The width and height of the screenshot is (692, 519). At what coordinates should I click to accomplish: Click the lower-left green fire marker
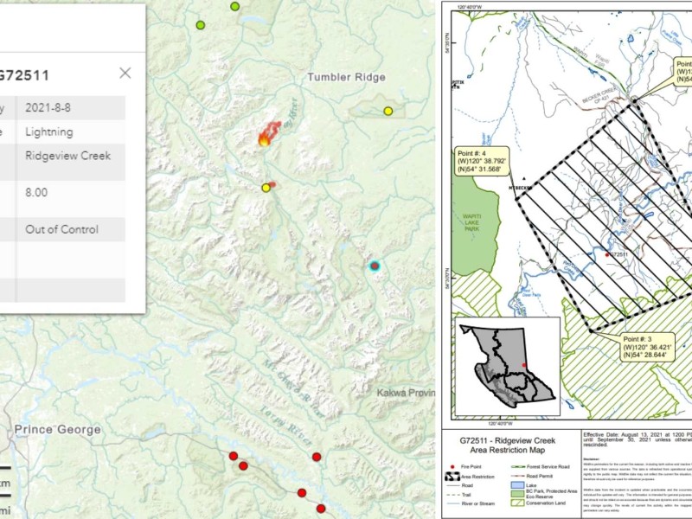pos(201,25)
